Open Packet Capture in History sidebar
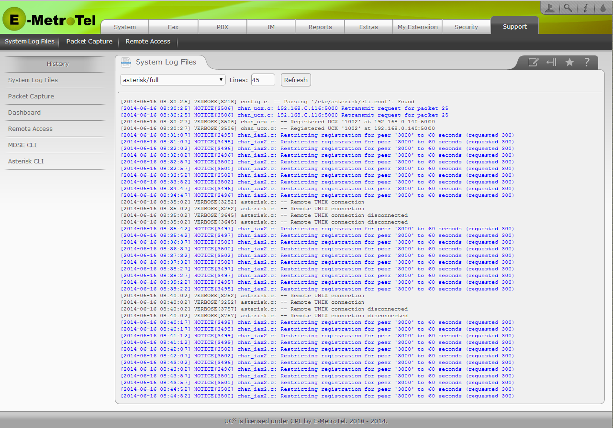613x428 pixels. (x=55, y=96)
